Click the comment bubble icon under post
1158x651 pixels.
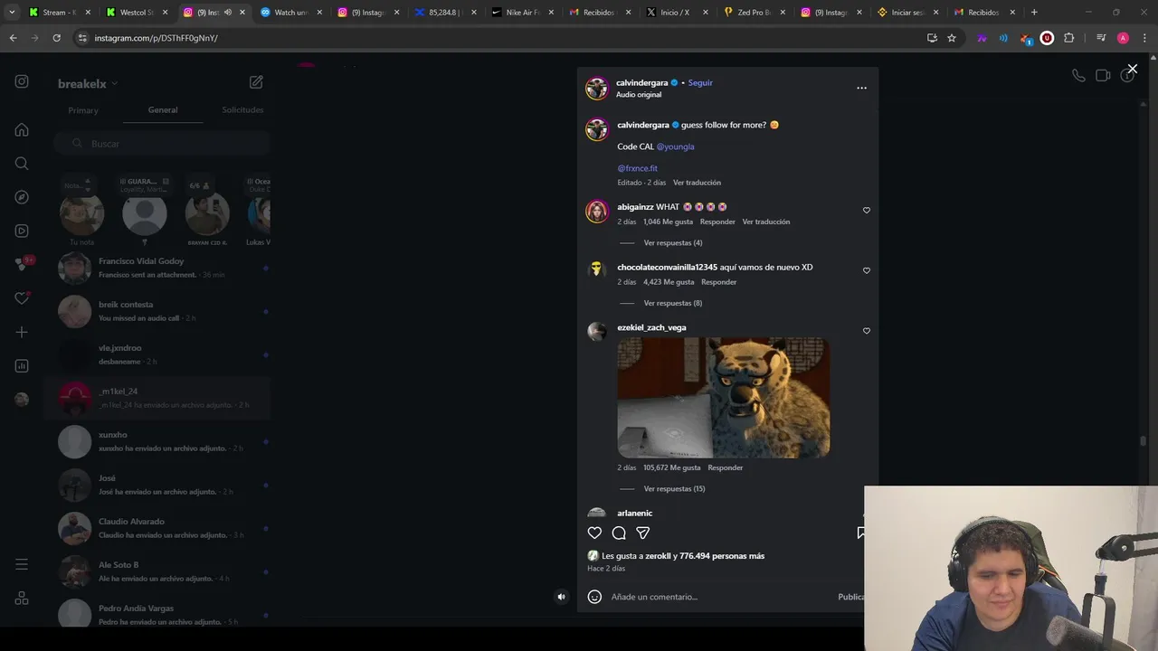point(619,533)
